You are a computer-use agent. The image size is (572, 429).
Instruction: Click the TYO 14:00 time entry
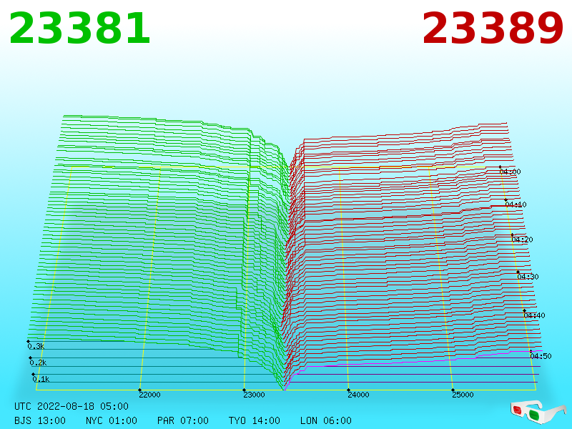click(x=255, y=420)
